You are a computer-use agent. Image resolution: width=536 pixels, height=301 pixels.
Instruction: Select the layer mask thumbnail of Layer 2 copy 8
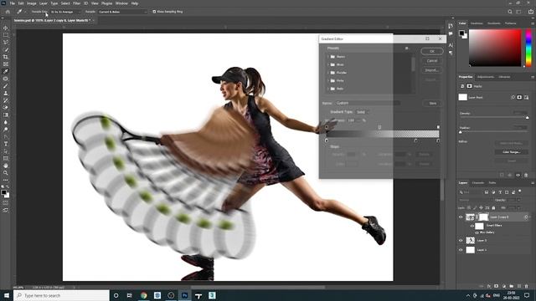point(483,217)
